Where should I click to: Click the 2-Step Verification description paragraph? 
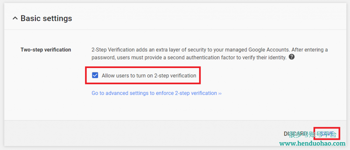tap(210, 53)
